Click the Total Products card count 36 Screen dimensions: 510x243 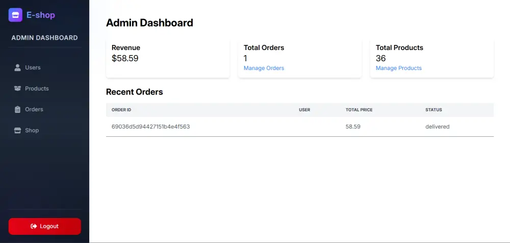coord(380,58)
